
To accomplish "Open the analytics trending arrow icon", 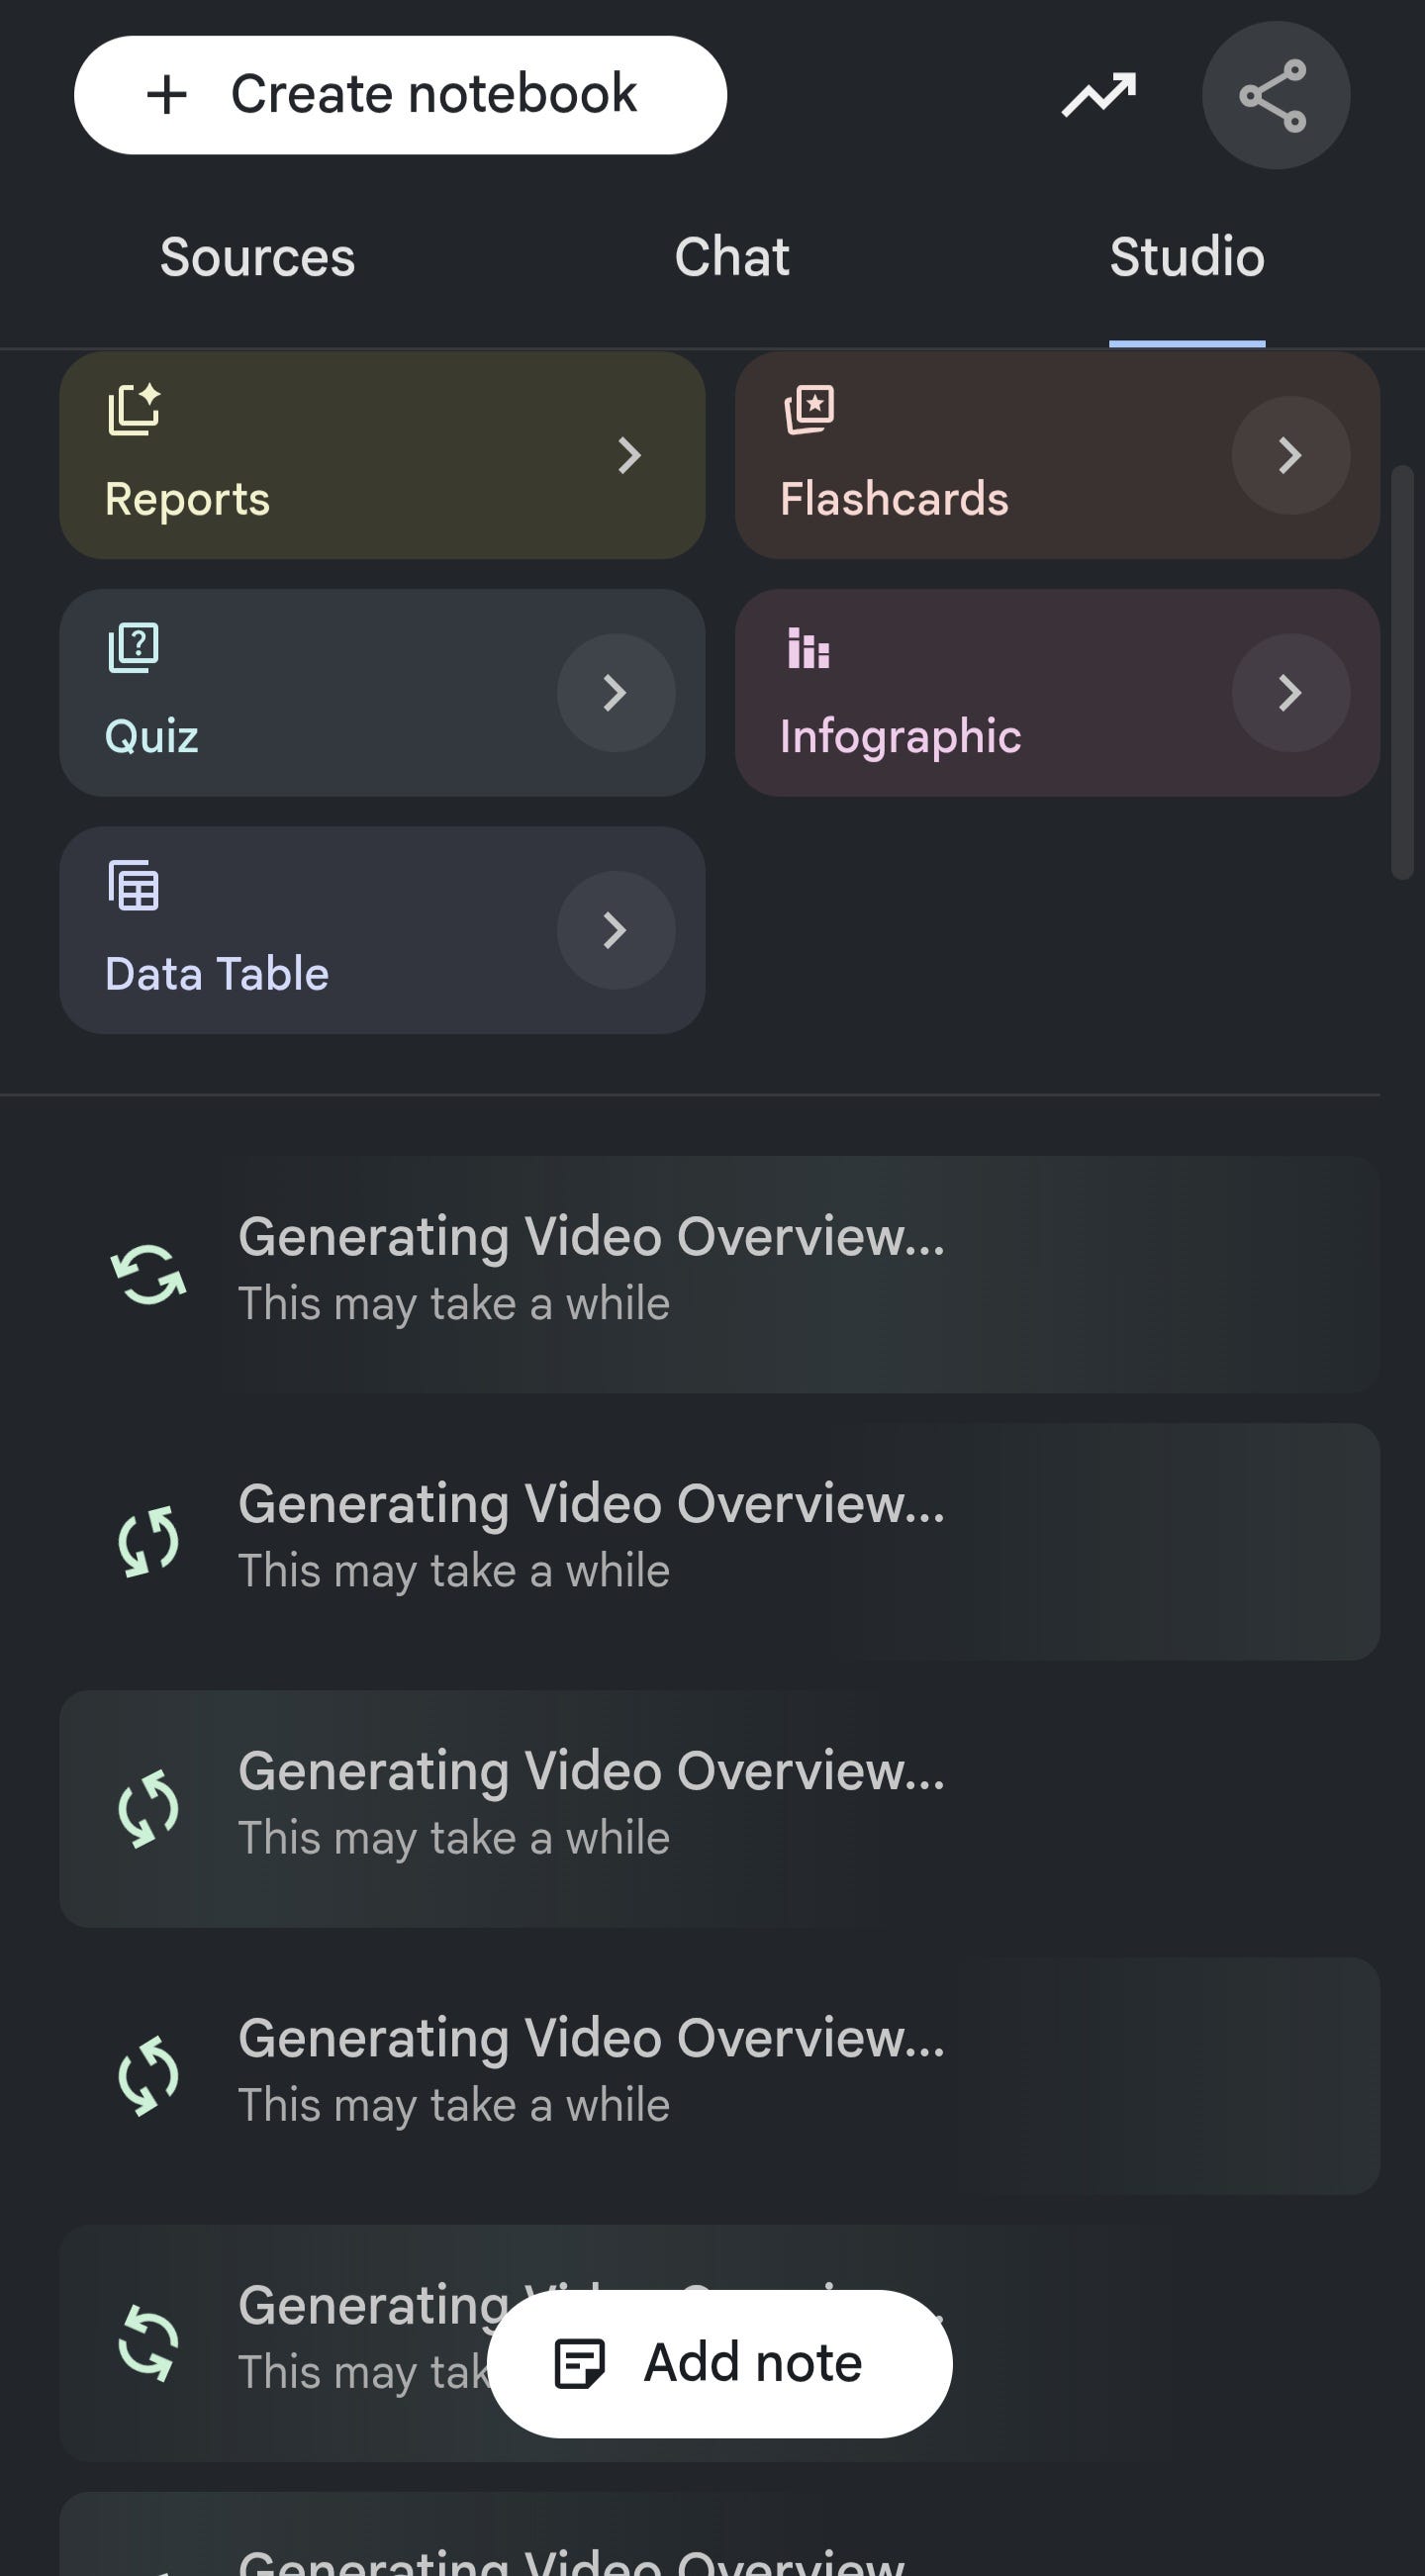I will (x=1098, y=95).
